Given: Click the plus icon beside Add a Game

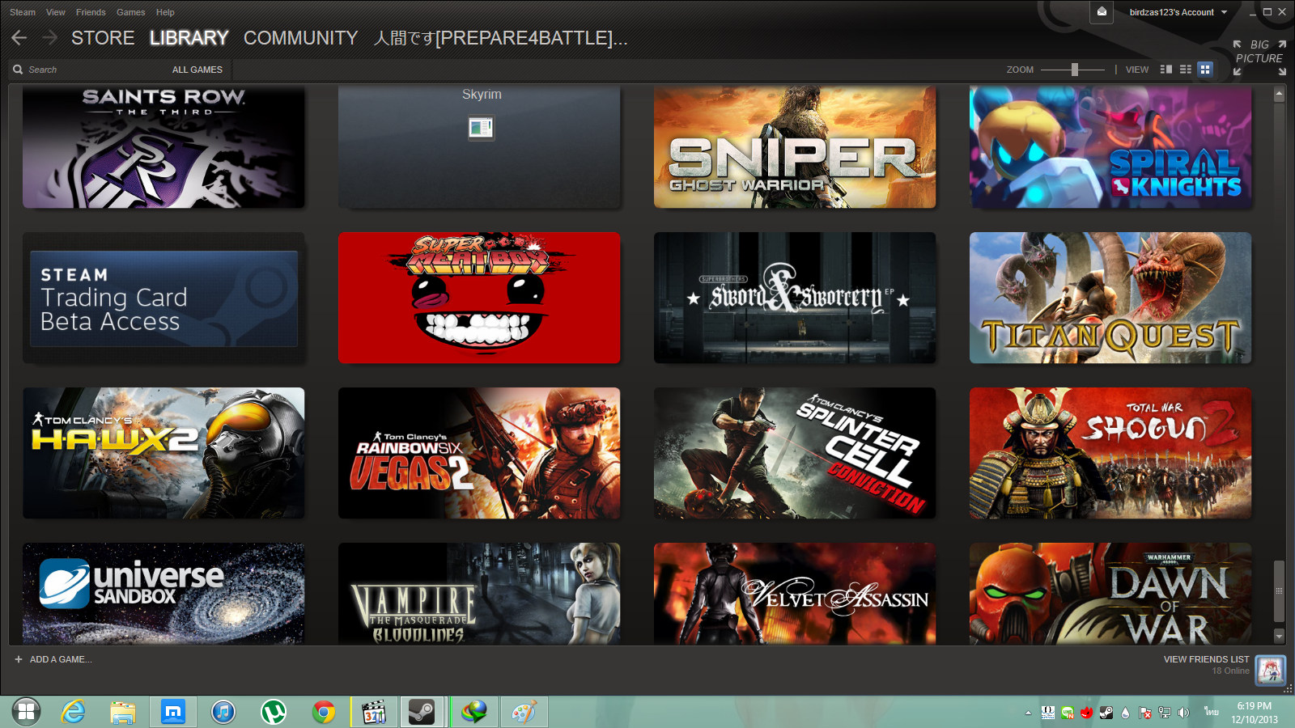Looking at the screenshot, I should 19,659.
